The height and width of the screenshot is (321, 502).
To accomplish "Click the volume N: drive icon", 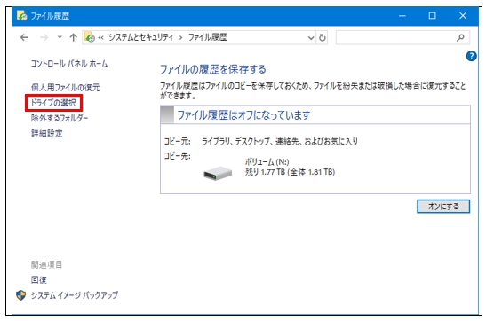I will (x=218, y=173).
